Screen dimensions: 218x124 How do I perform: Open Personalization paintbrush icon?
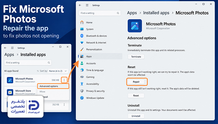82,49
